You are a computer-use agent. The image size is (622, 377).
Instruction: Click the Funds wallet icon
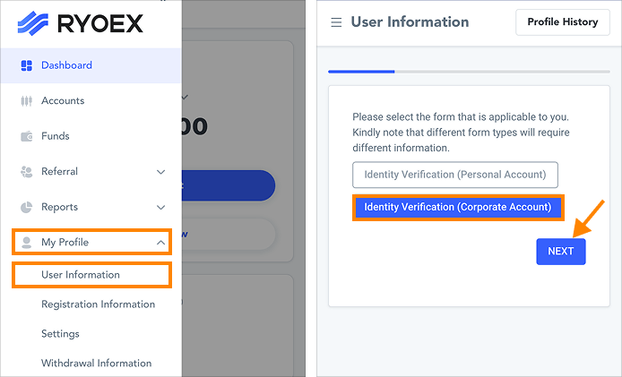(26, 136)
